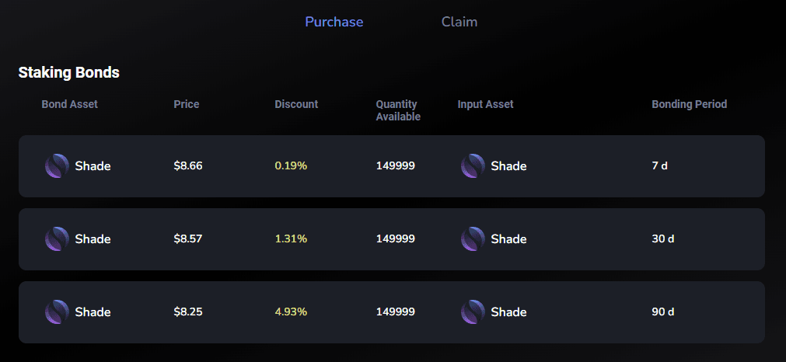
Task: Click the Quantity Available column header
Action: (398, 110)
